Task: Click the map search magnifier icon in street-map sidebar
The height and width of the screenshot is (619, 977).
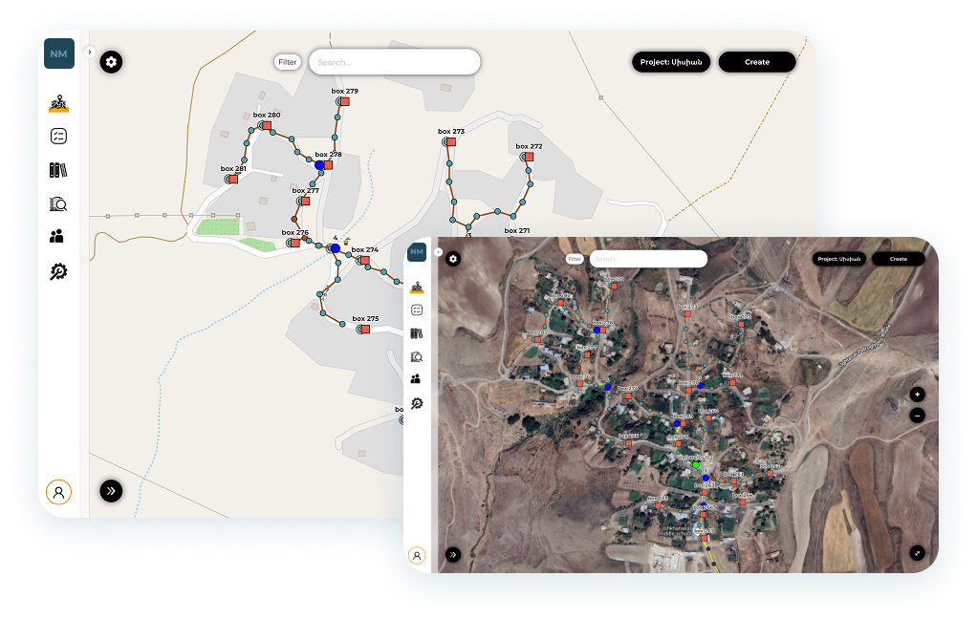Action: coord(59,203)
